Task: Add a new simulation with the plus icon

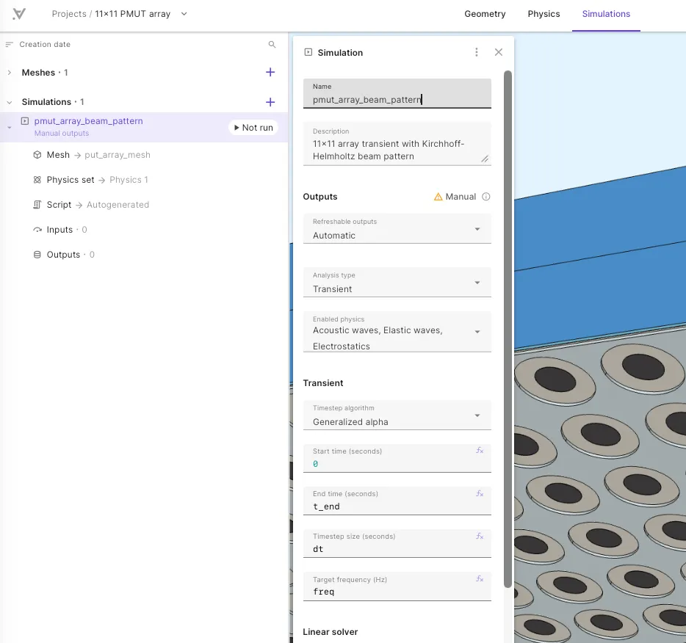Action: pyautogui.click(x=270, y=102)
